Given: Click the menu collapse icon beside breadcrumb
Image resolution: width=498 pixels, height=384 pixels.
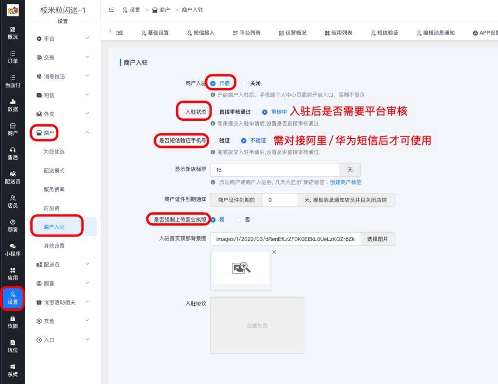Looking at the screenshot, I should 111,10.
